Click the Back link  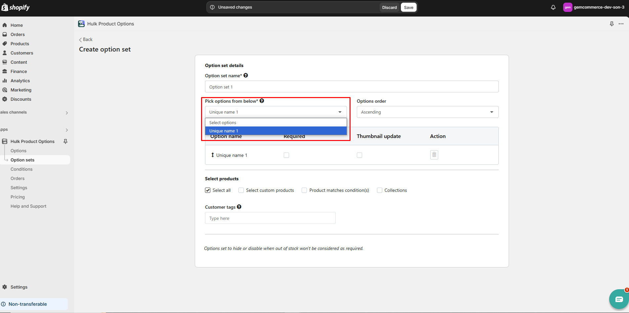pos(86,39)
